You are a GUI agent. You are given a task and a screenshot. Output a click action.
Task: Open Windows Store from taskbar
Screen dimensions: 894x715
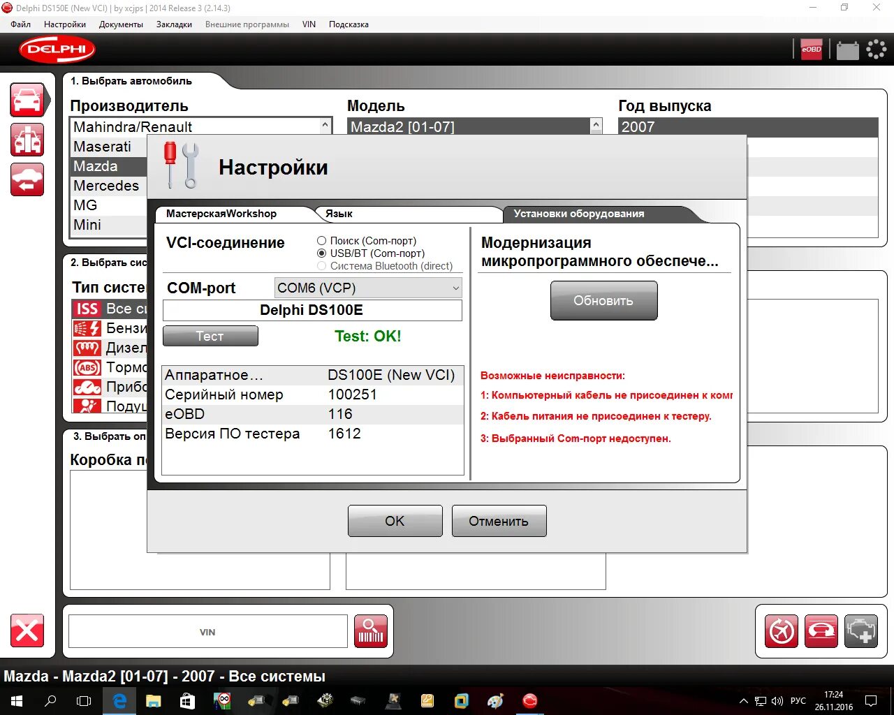[x=187, y=701]
